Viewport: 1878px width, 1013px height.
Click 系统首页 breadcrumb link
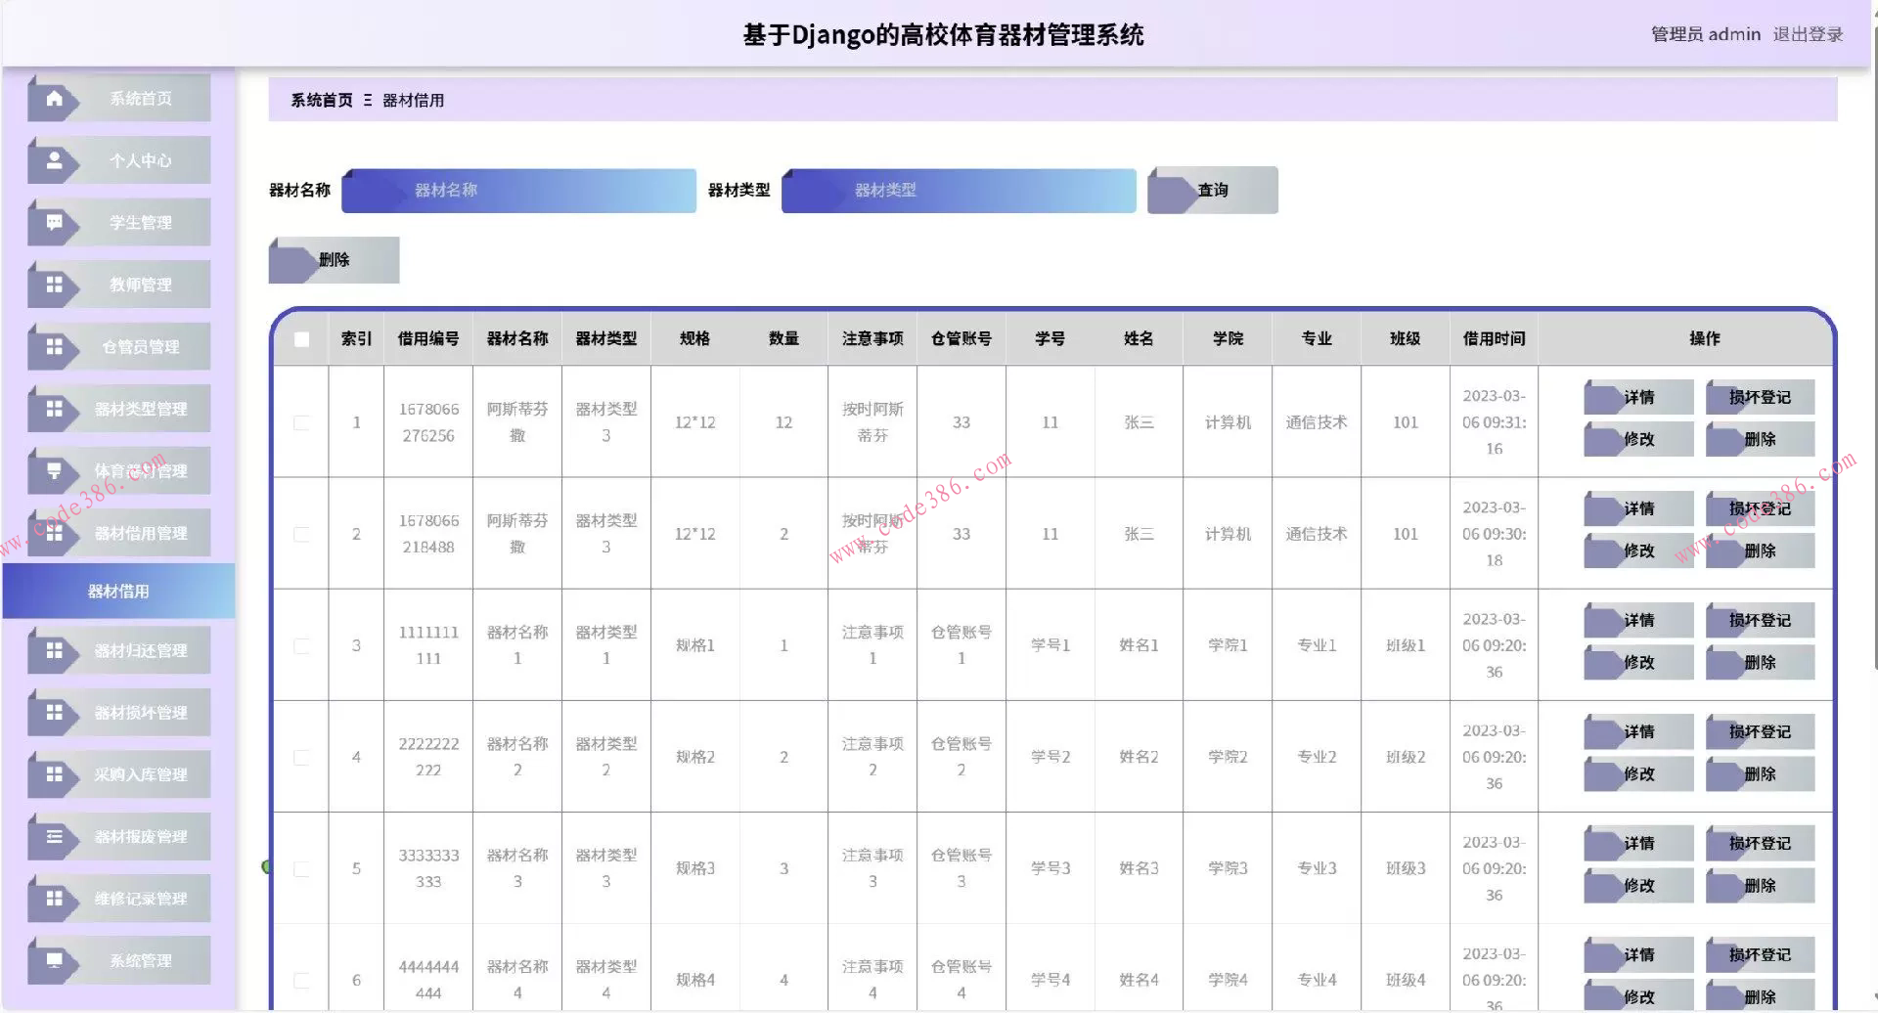(x=321, y=100)
